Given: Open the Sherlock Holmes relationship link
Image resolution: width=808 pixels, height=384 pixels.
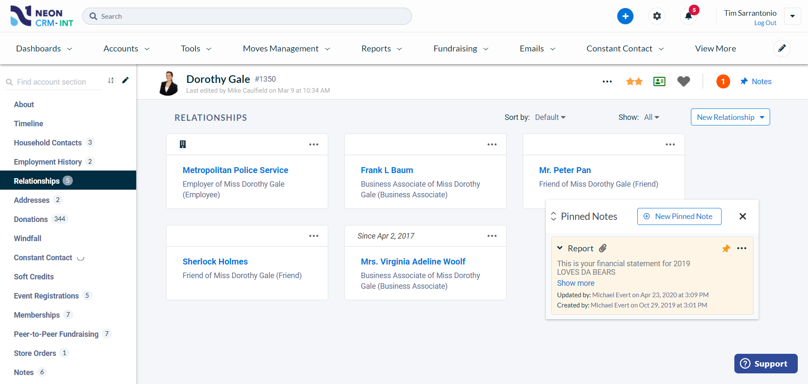Looking at the screenshot, I should [x=215, y=262].
